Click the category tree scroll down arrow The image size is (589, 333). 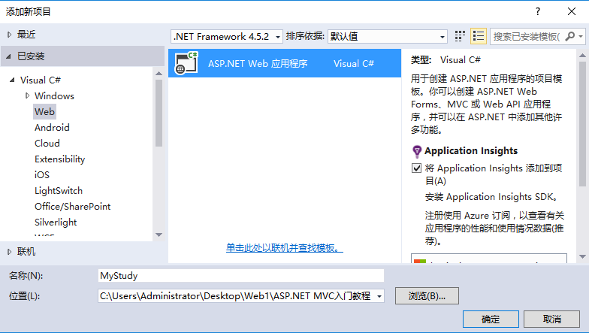[x=159, y=235]
